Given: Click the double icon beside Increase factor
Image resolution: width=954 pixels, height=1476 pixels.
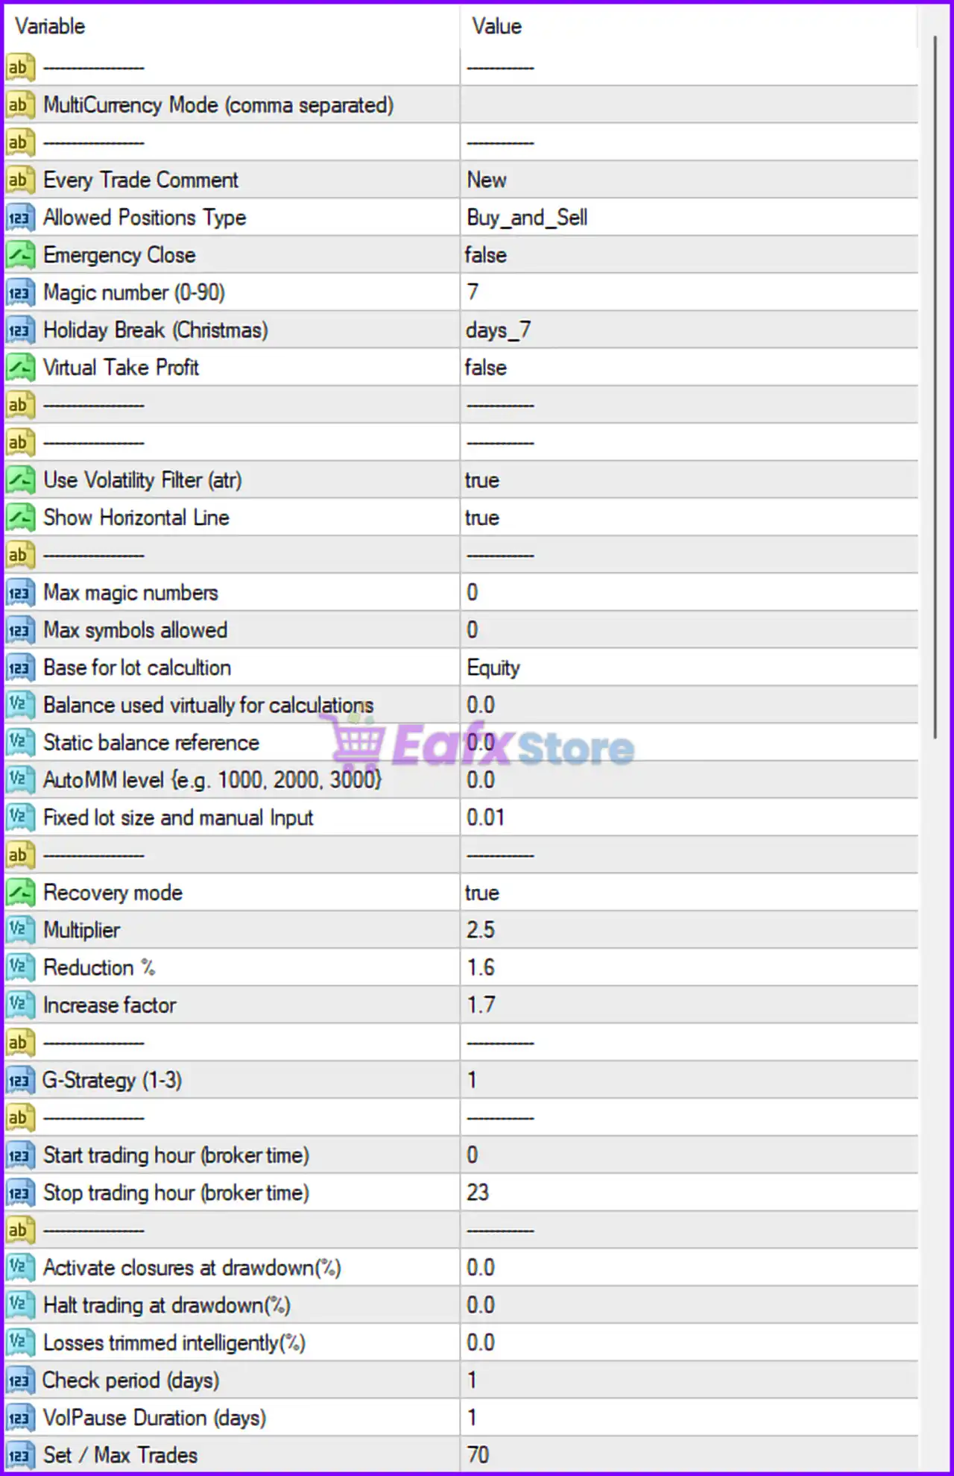Looking at the screenshot, I should 20,1005.
